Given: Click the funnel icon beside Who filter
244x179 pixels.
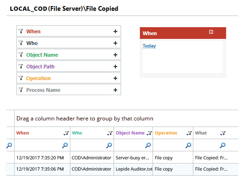Looking at the screenshot, I should [x=21, y=43].
